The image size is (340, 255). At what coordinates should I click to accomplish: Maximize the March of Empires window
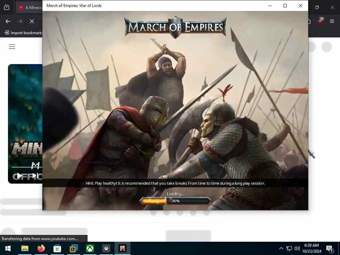[285, 6]
